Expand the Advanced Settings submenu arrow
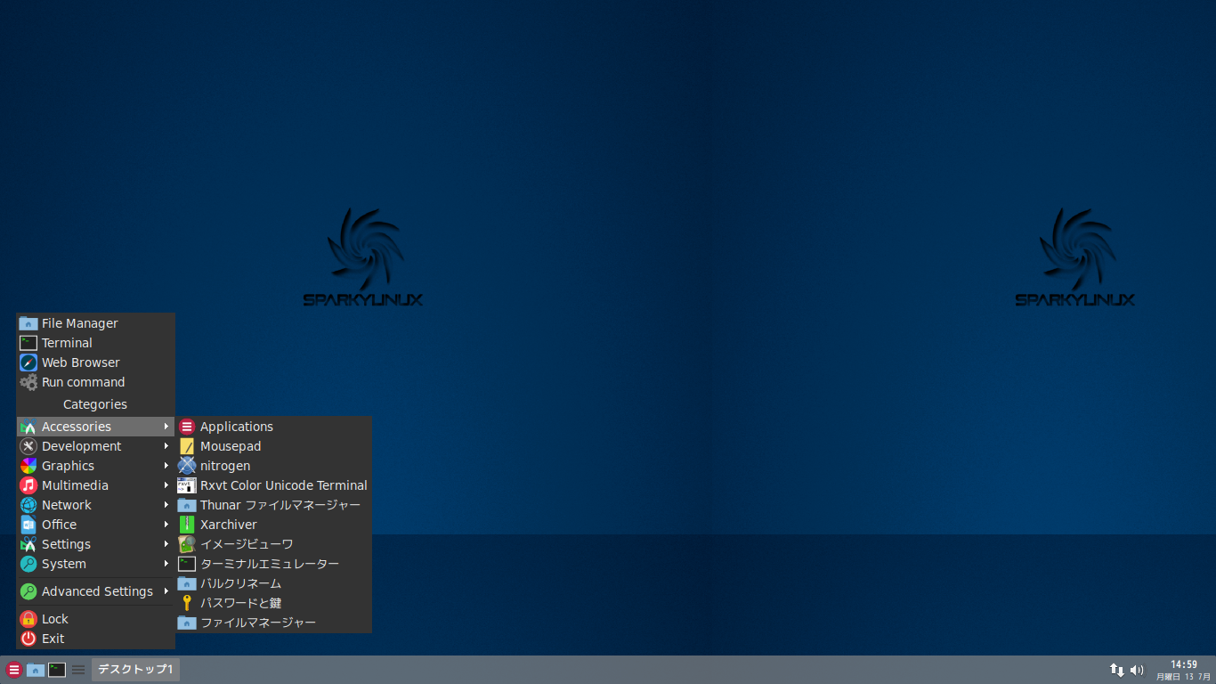The height and width of the screenshot is (684, 1216). pos(166,591)
